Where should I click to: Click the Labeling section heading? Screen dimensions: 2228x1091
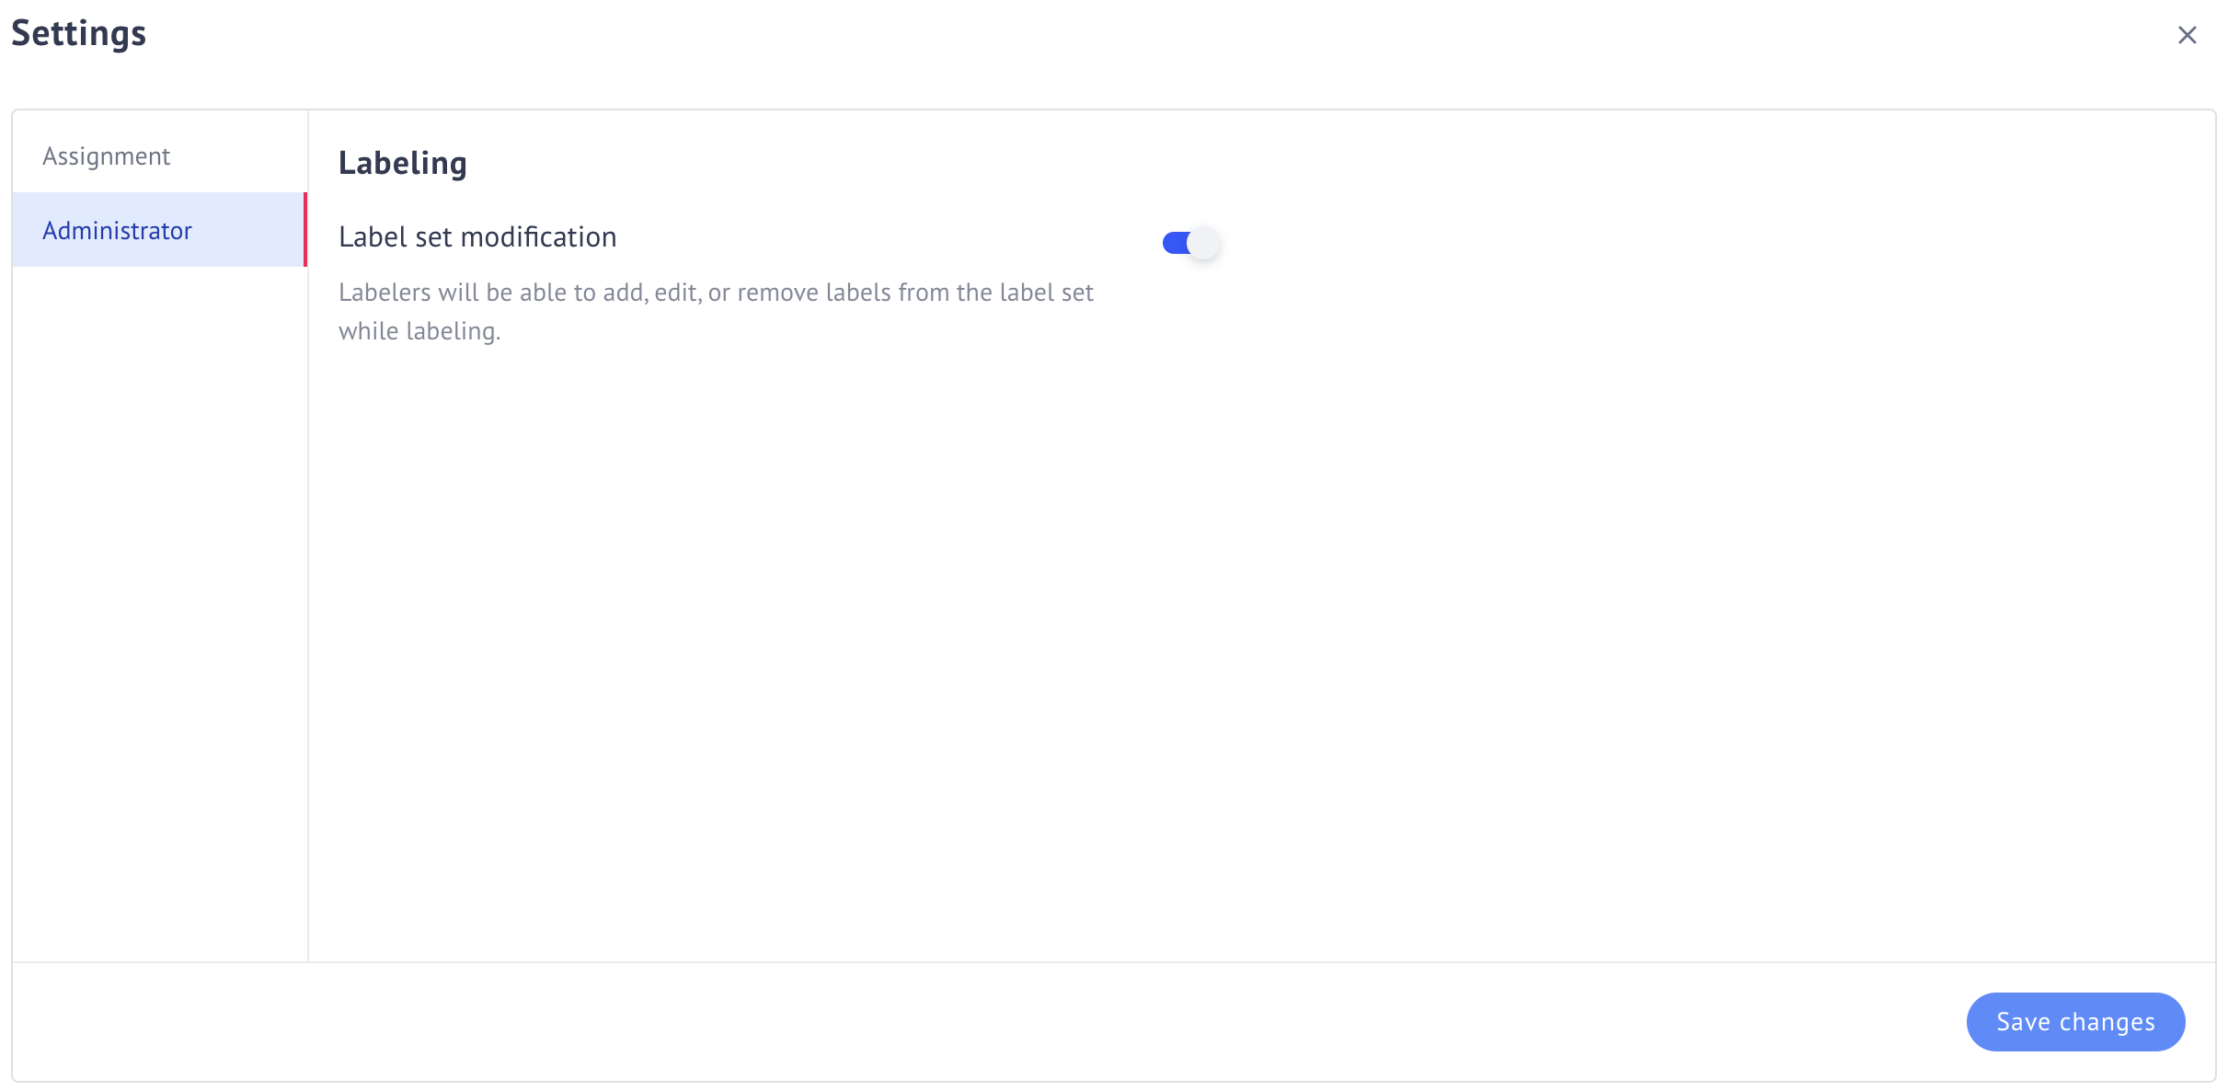403,163
